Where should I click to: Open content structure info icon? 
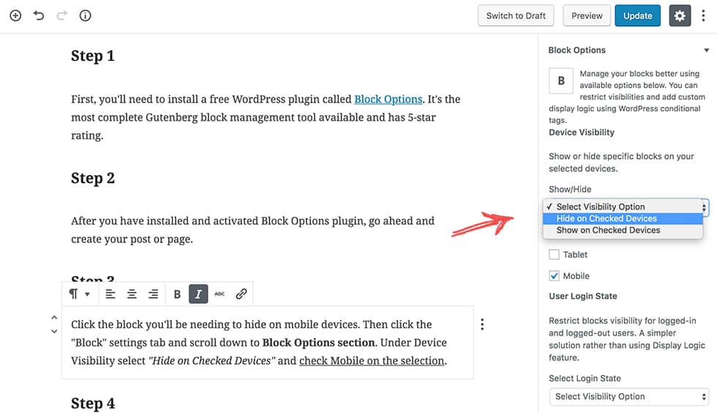pos(85,15)
